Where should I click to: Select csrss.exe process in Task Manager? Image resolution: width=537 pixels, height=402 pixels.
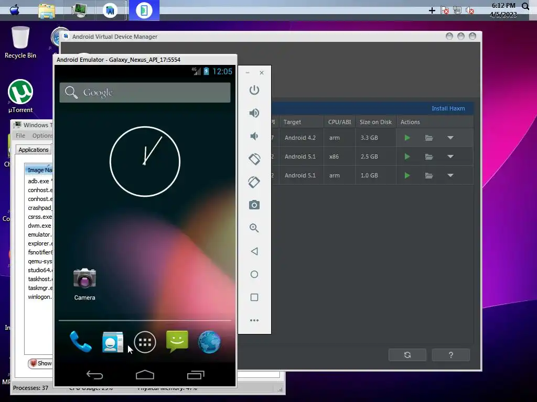point(39,217)
